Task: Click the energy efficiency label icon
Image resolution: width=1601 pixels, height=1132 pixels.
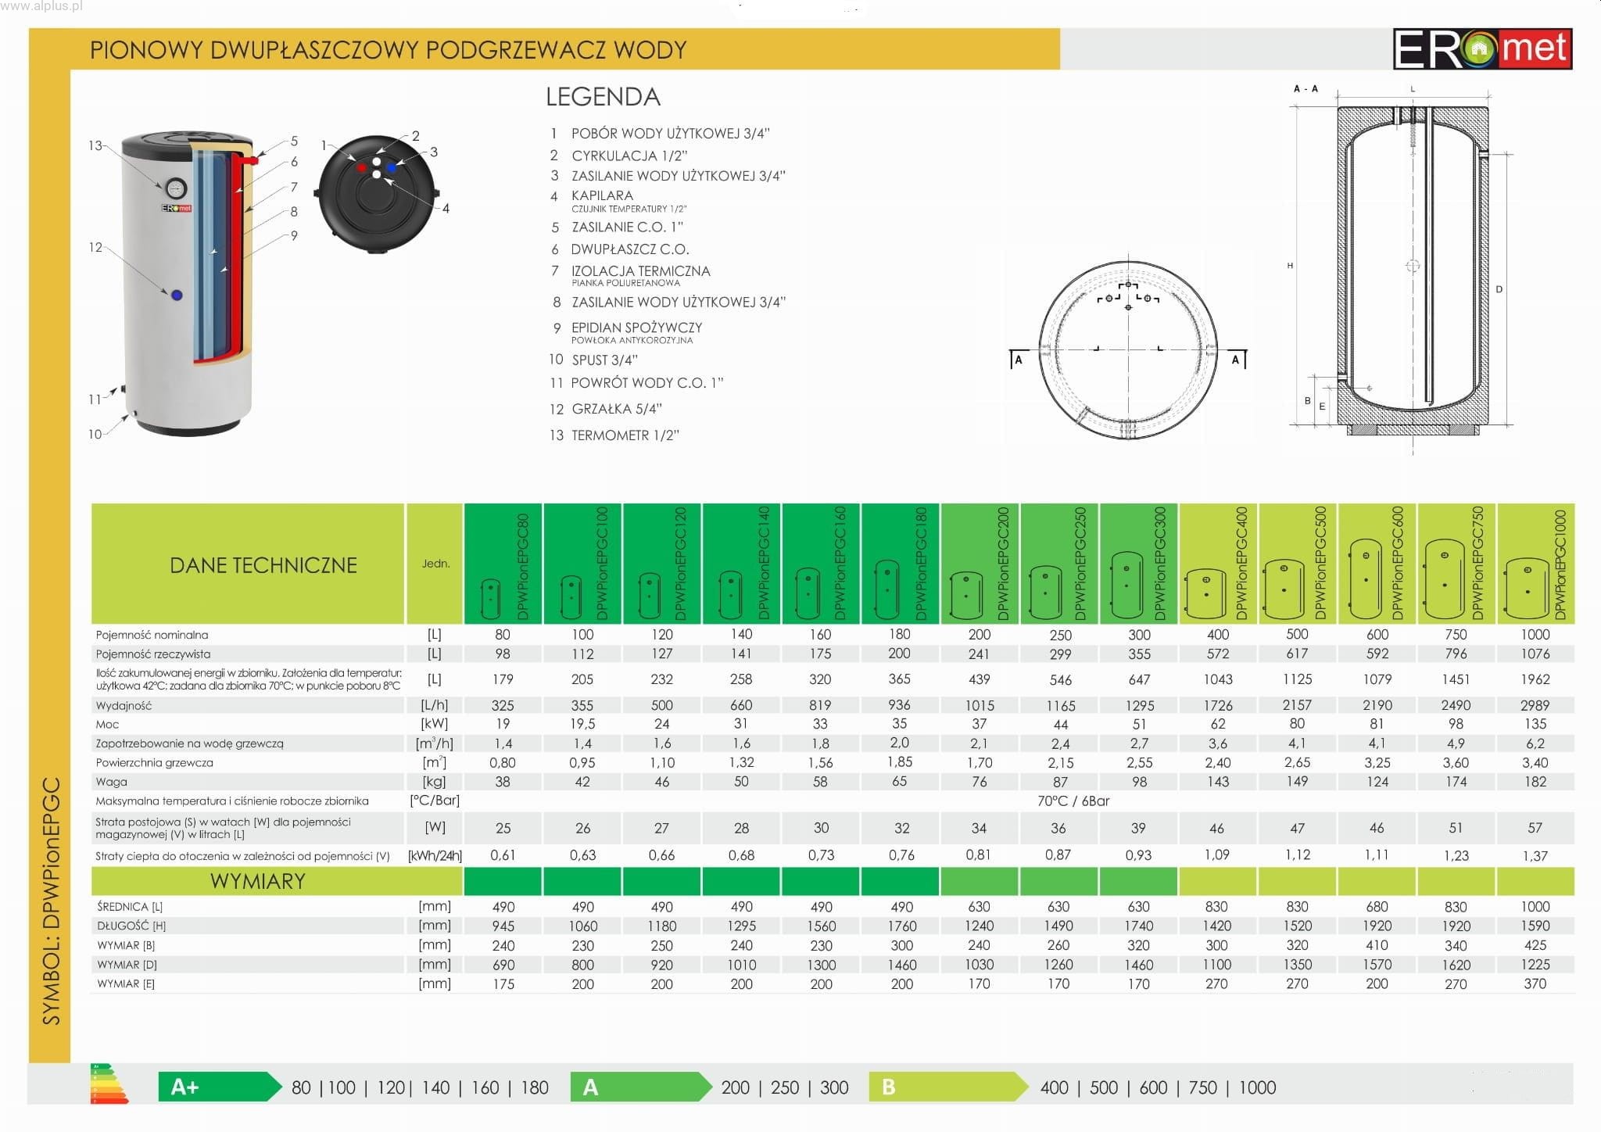Action: (x=109, y=1084)
